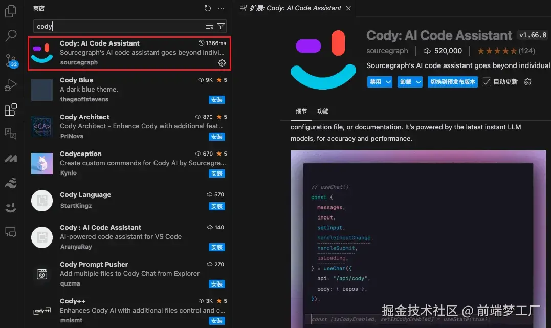
Task: Clear extension search results
Action: coord(209,27)
